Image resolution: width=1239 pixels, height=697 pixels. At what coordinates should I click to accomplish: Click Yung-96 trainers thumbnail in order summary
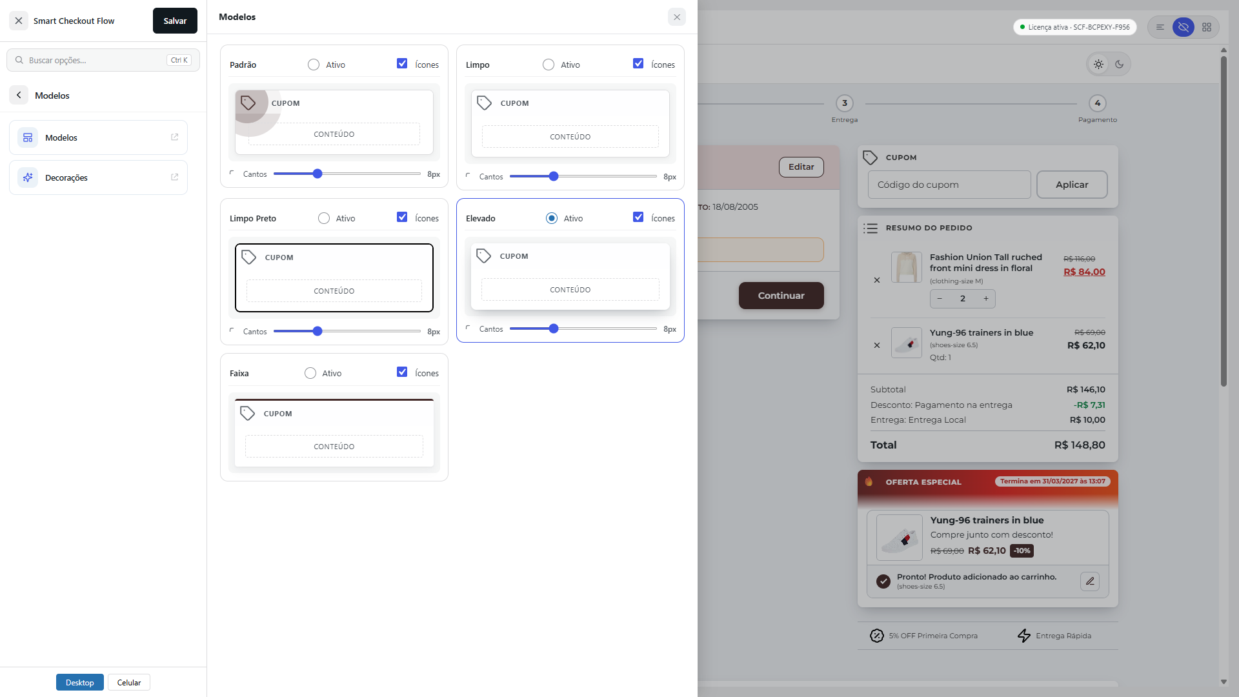coord(907,343)
